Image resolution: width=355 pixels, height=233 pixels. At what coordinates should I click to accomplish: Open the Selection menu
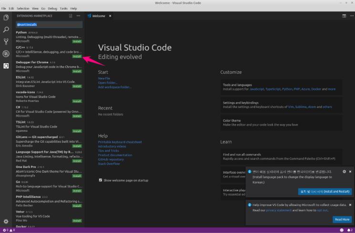[23, 9]
